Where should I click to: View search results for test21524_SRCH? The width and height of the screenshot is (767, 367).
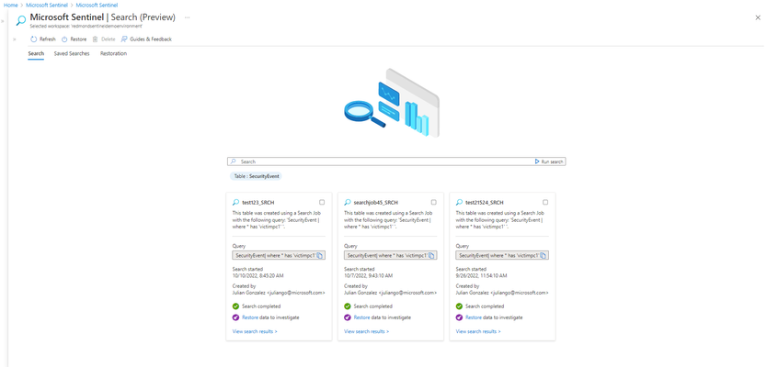click(478, 331)
